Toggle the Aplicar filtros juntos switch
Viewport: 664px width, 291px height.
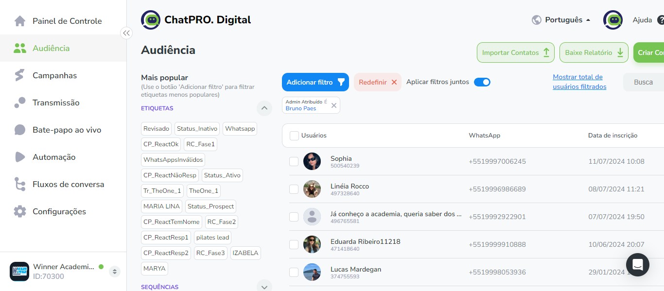tap(482, 82)
